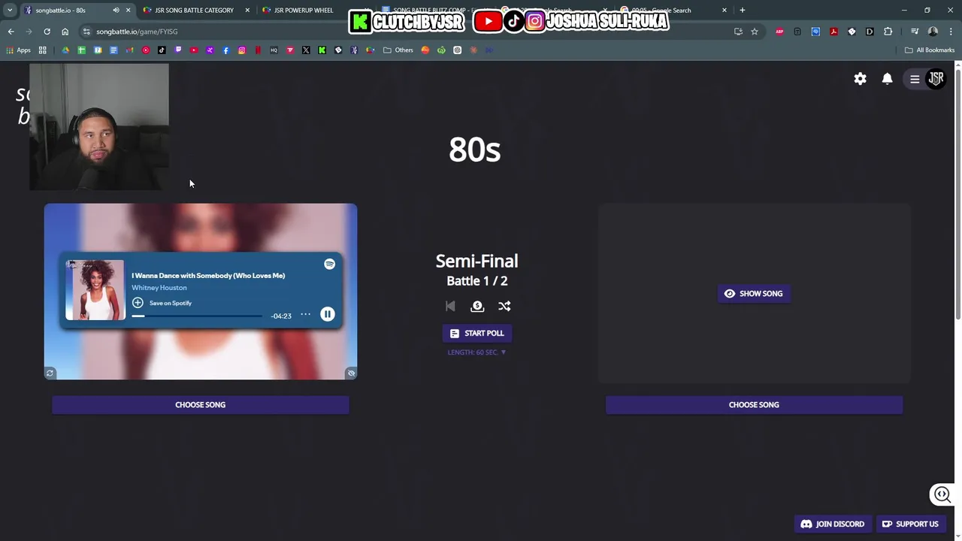Image resolution: width=962 pixels, height=541 pixels.
Task: Open the Twitch bookmark
Action: (178, 50)
